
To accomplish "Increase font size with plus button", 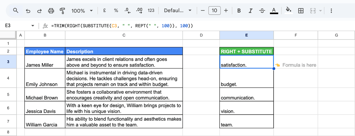I will coord(226,11).
